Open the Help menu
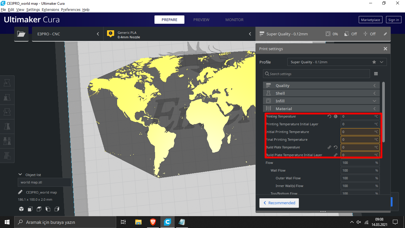Screen dimensions: 405x228 click(x=86, y=9)
